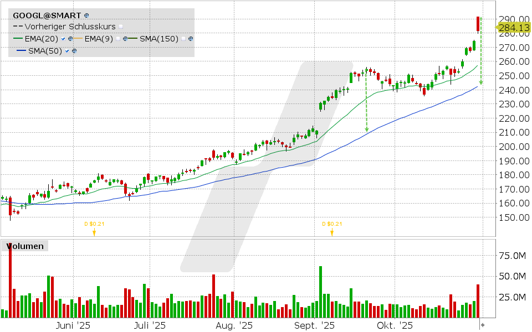Enable the EMA(9) indicator checkbox
Screen dimensions: 532x332
pyautogui.click(x=118, y=39)
